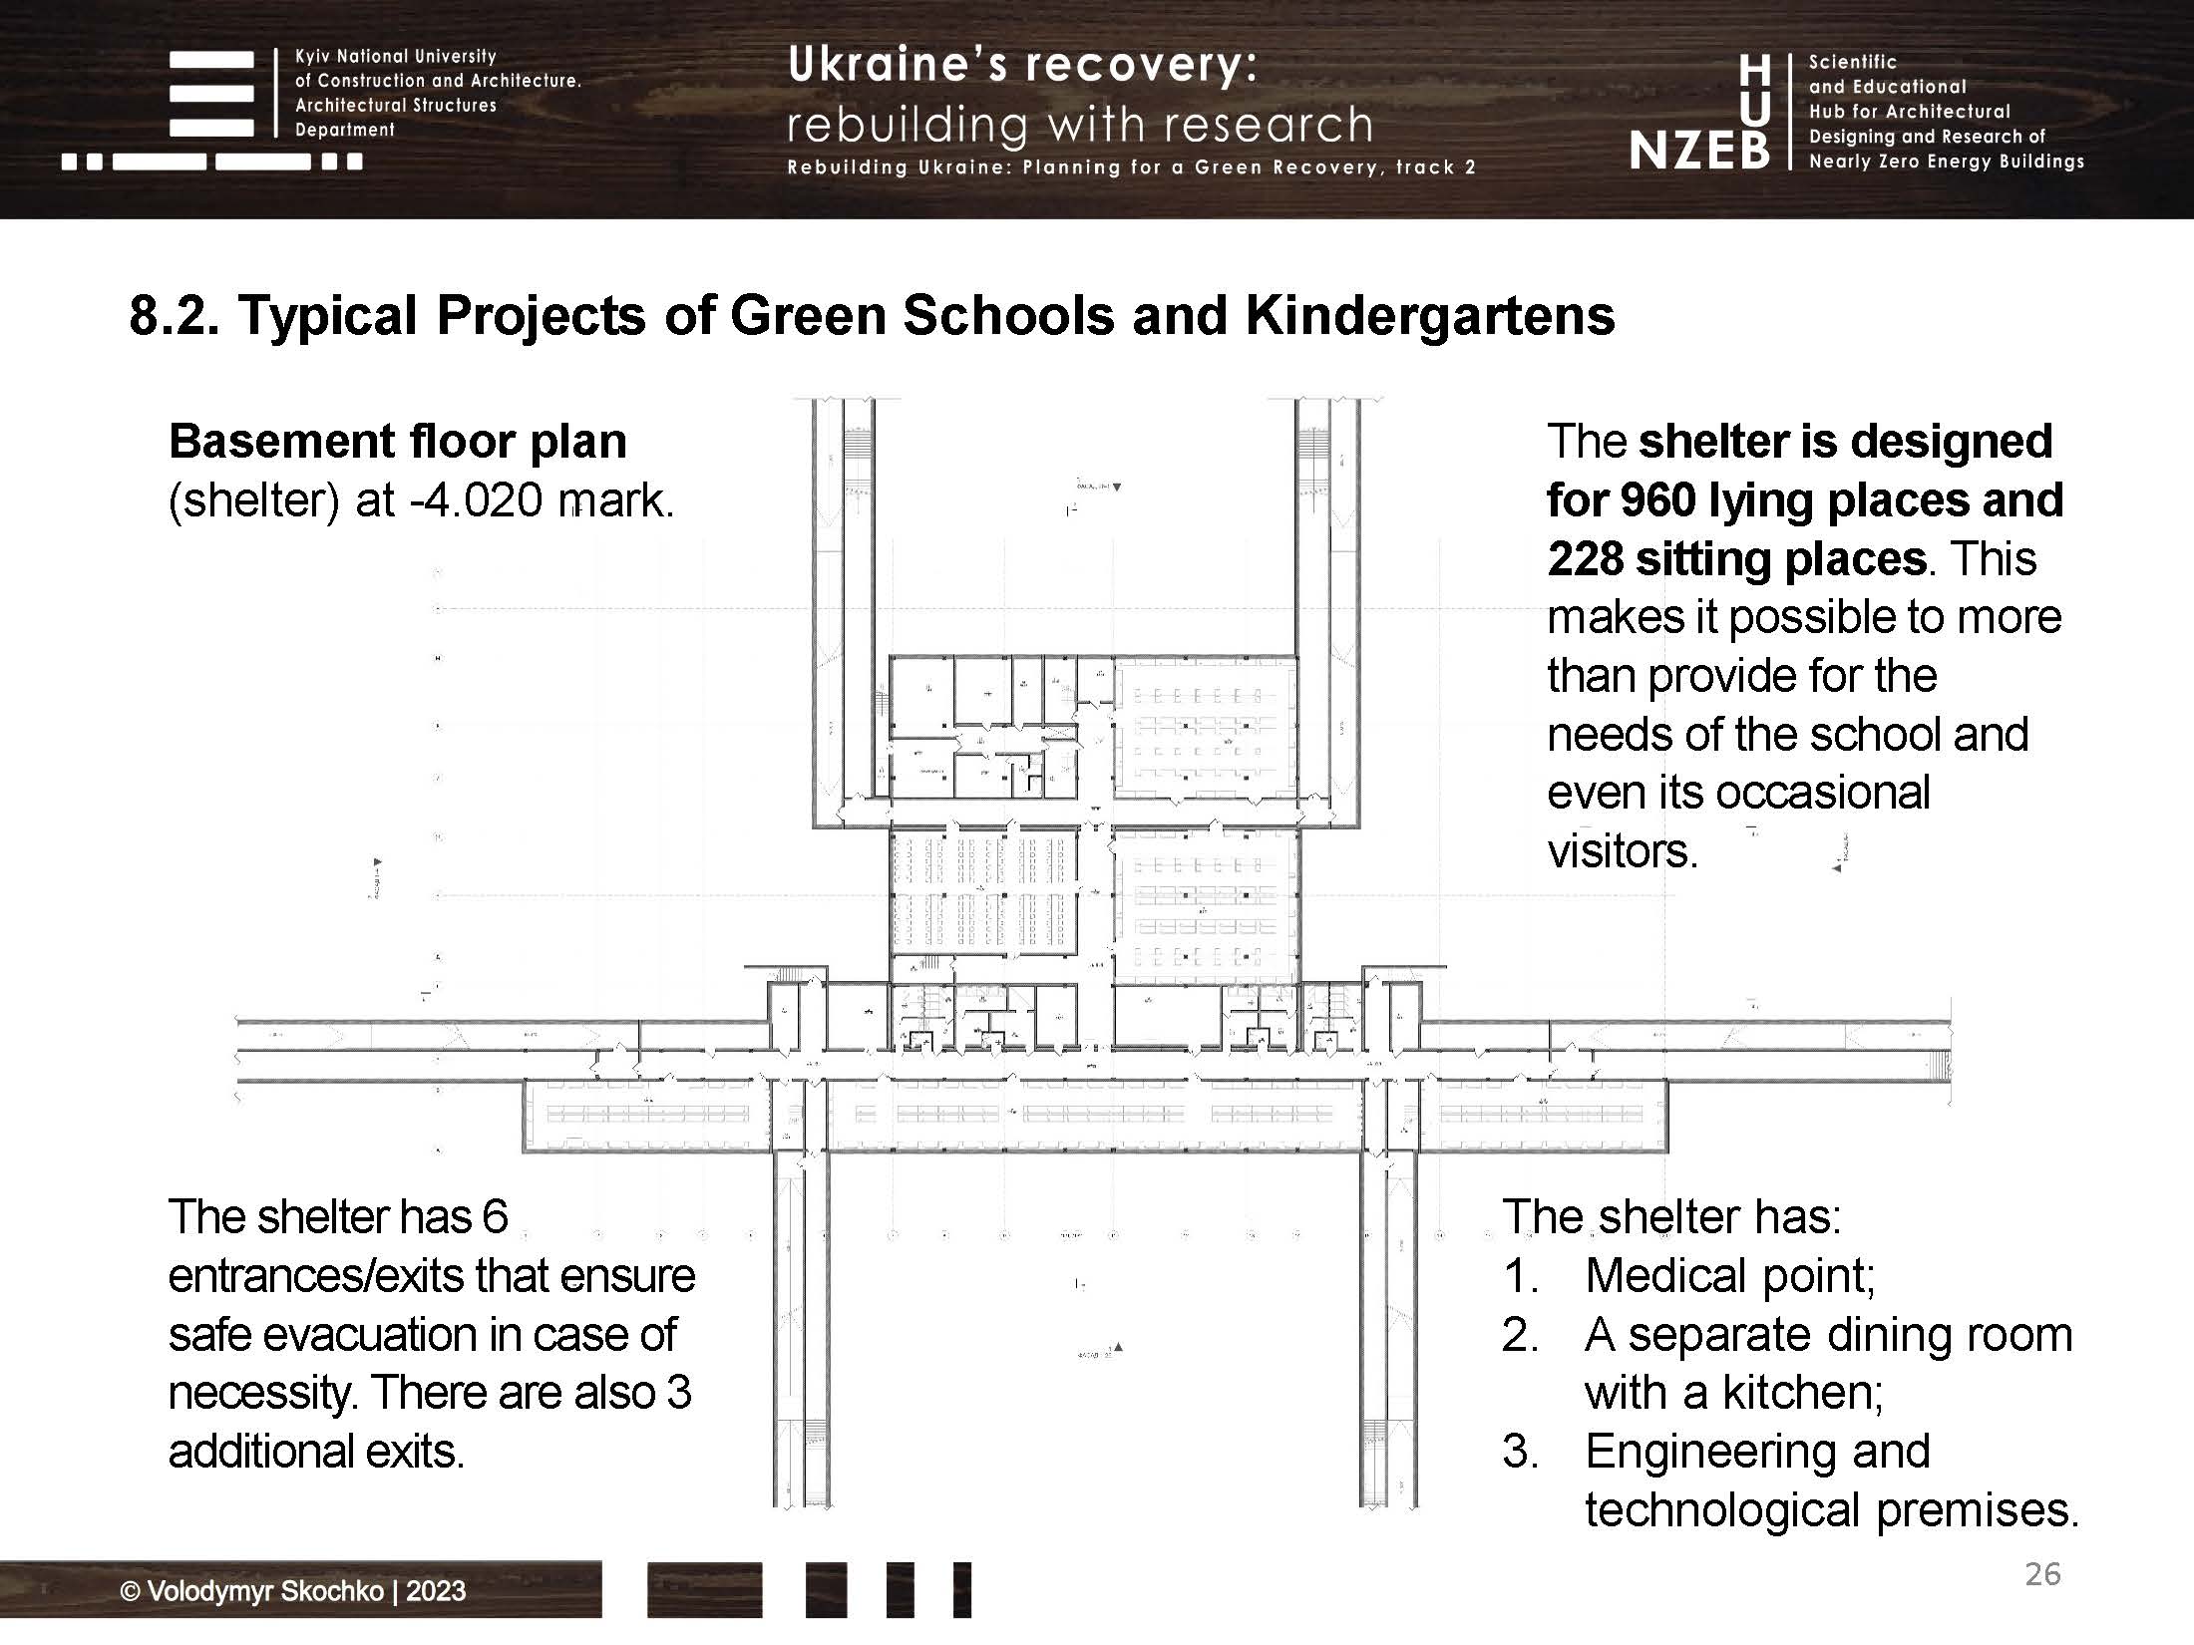Click the "Ukraine's recovery:" title text
This screenshot has height=1645, width=2194.
[x=1023, y=65]
